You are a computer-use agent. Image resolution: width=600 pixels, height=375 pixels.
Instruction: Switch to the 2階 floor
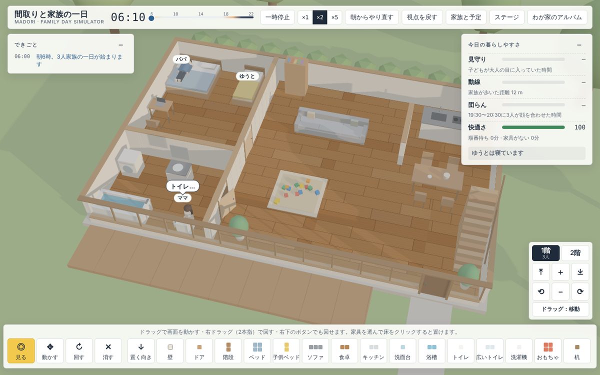point(575,253)
